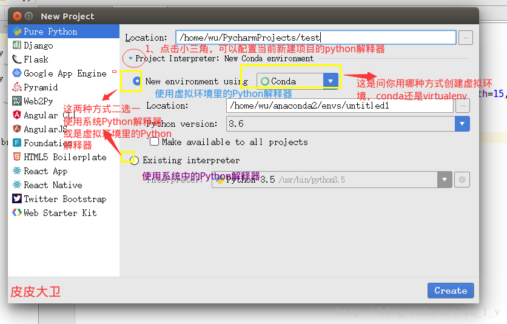
Task: Open the Python version dropdown arrow
Action: pos(462,124)
